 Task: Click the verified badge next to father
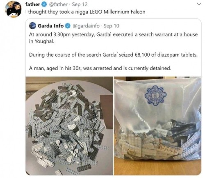pos(44,5)
